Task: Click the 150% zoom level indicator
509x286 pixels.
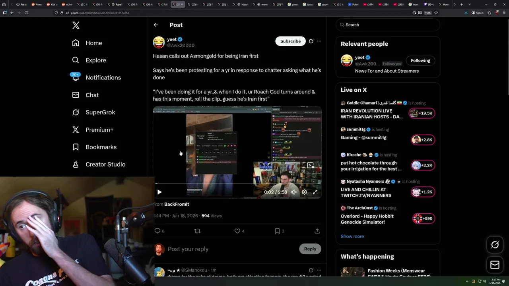Action: point(428,13)
